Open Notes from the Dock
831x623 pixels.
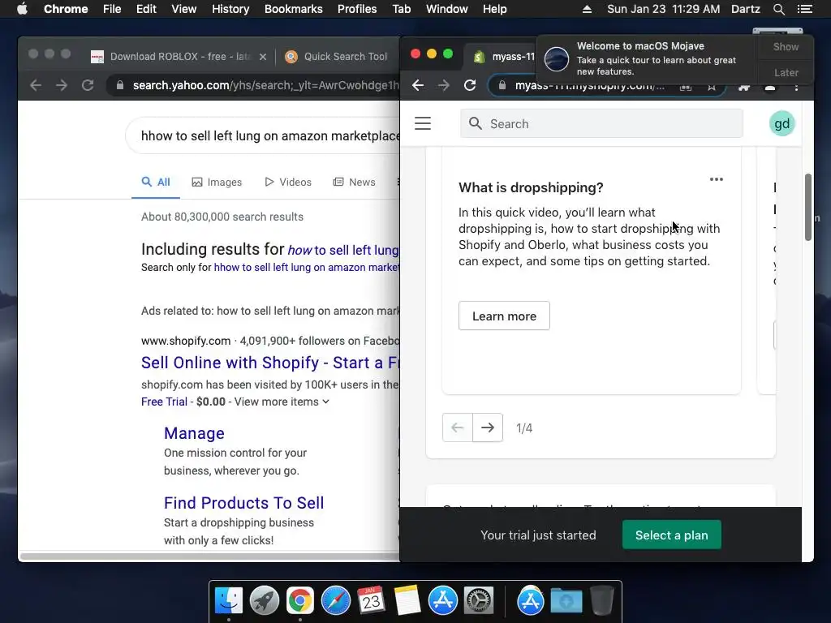(407, 600)
